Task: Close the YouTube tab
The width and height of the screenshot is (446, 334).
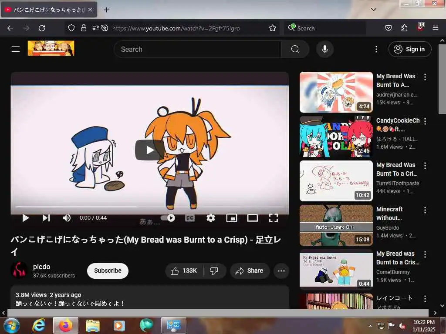Action: [90, 10]
